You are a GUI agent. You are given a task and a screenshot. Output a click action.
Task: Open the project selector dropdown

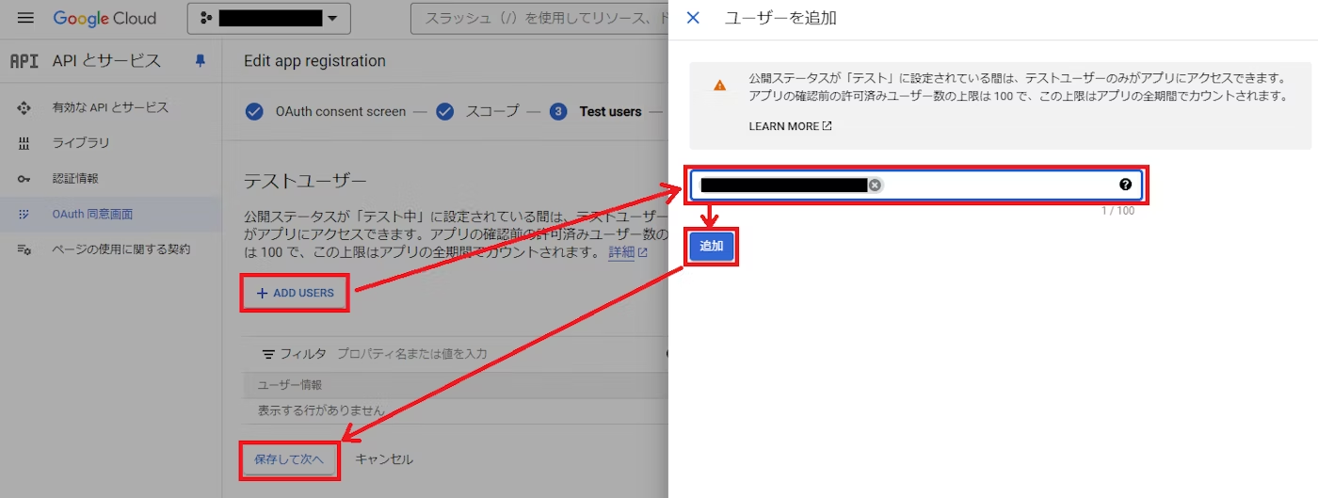269,19
